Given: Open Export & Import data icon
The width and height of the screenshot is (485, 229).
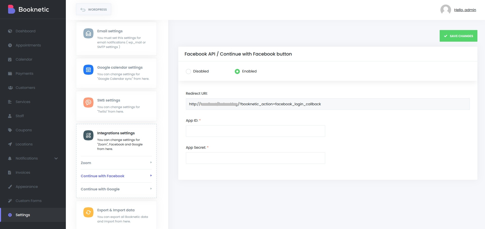Looking at the screenshot, I should [x=88, y=212].
